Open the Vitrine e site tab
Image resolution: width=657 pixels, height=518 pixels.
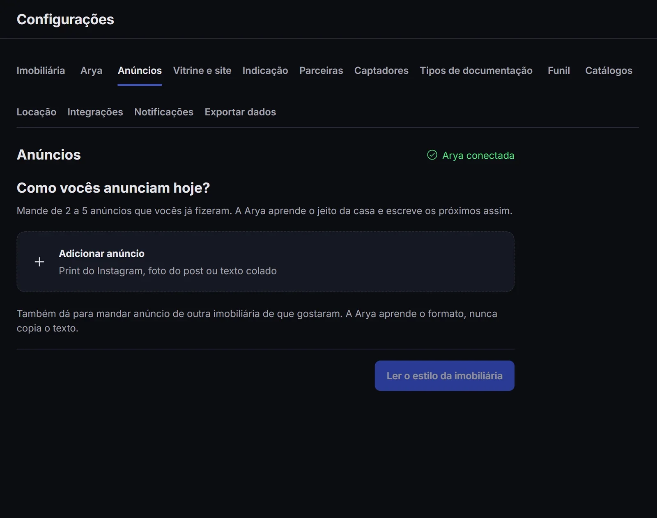click(x=202, y=71)
